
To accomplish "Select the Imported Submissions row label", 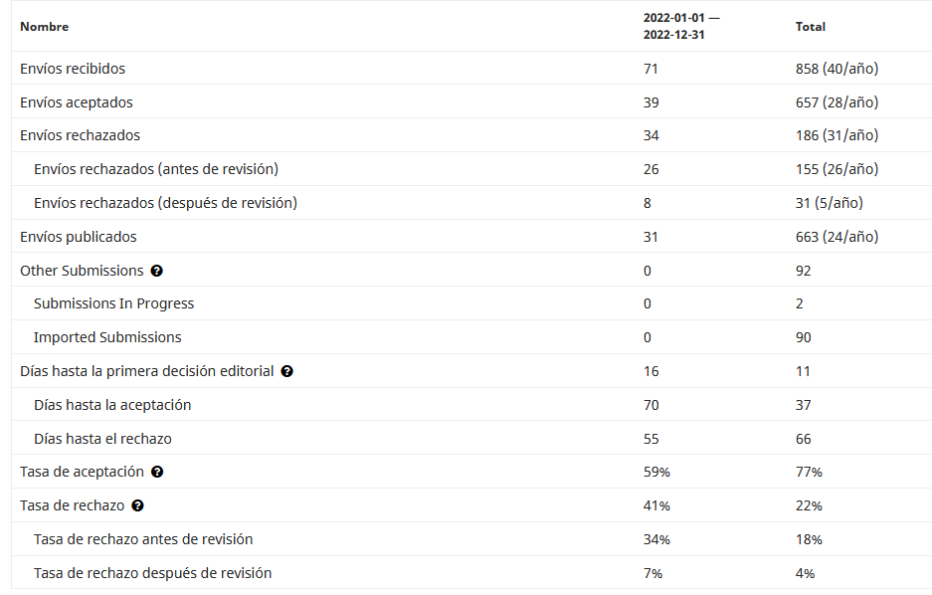I will coord(107,337).
